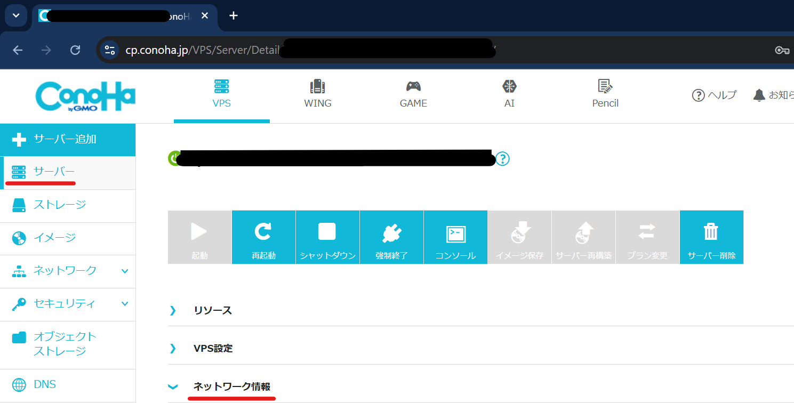Switch to the WING service tab
The width and height of the screenshot is (794, 403).
[318, 94]
